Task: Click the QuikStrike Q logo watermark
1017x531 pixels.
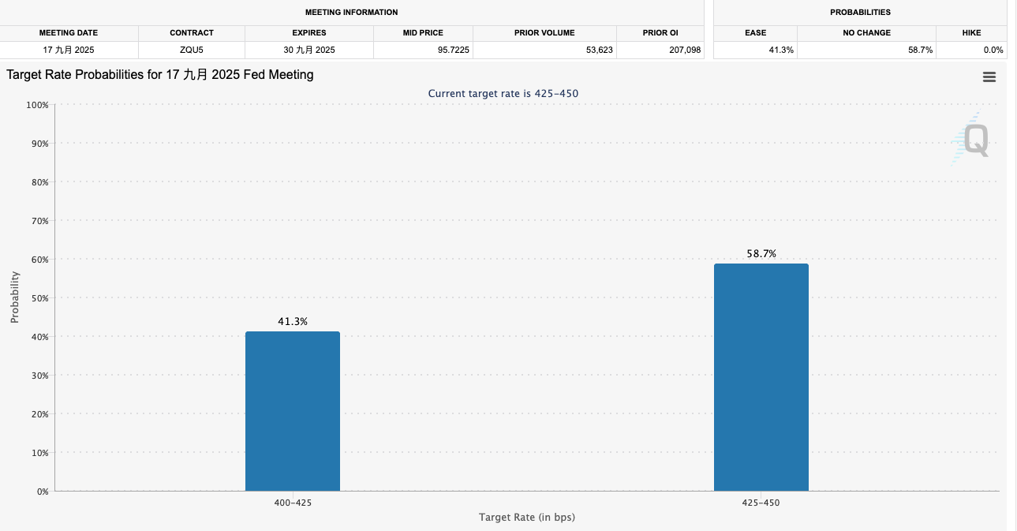Action: [973, 140]
